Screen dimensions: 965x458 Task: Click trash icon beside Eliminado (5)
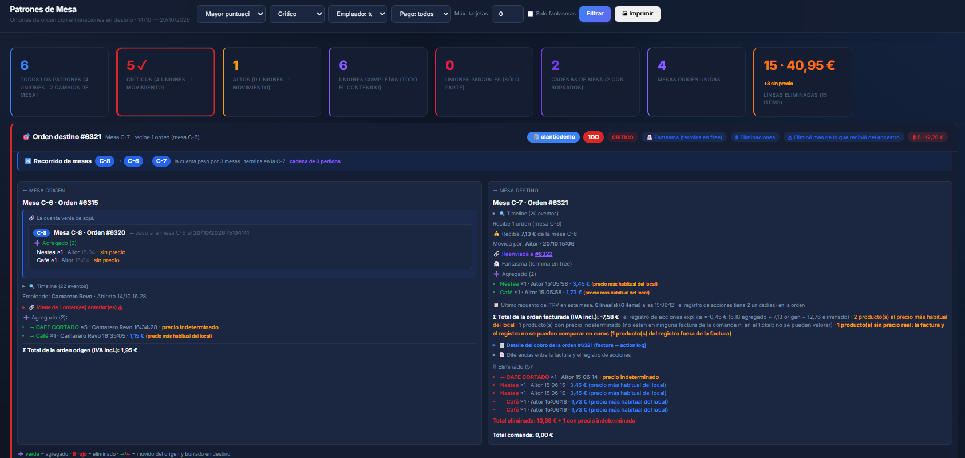[495, 367]
